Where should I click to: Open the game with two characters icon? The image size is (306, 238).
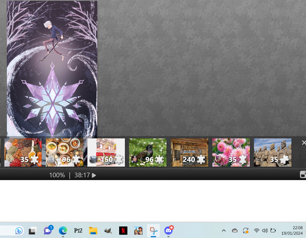click(x=138, y=231)
